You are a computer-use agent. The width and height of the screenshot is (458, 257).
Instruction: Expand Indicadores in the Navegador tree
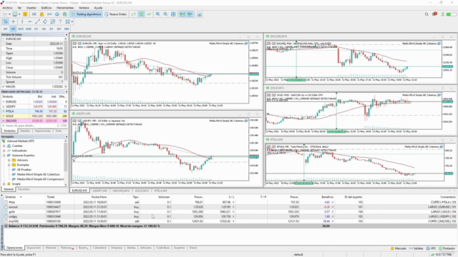click(4, 151)
